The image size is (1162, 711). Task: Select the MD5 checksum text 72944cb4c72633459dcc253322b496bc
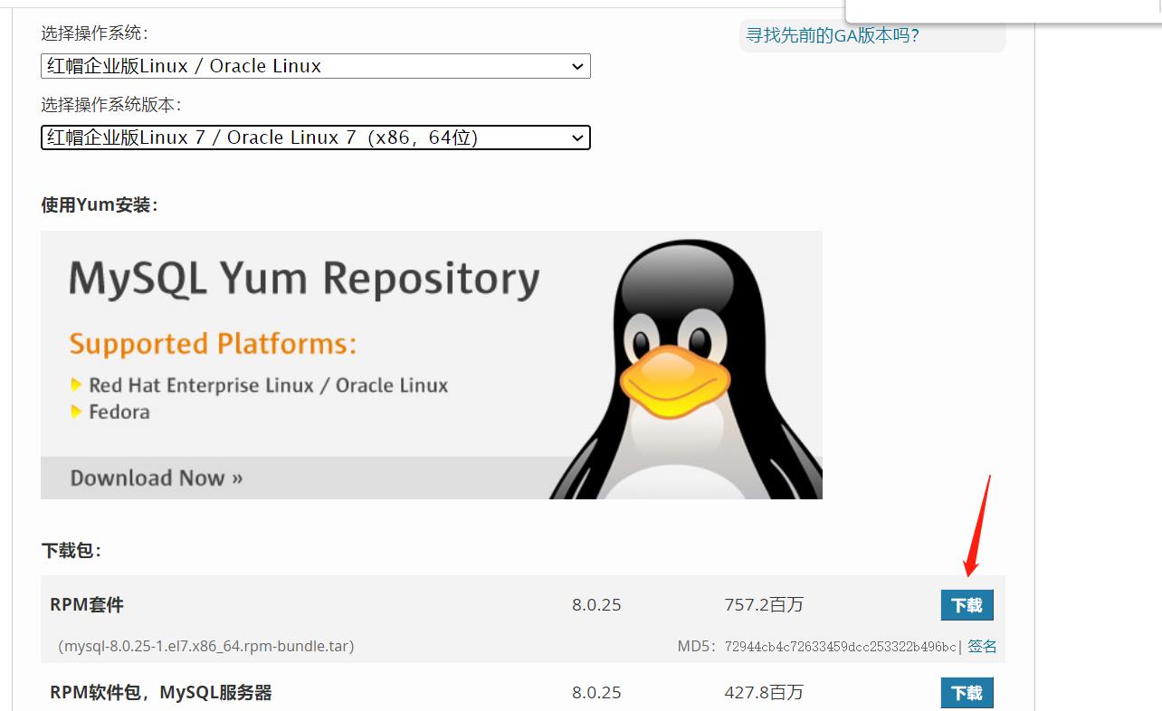click(841, 647)
